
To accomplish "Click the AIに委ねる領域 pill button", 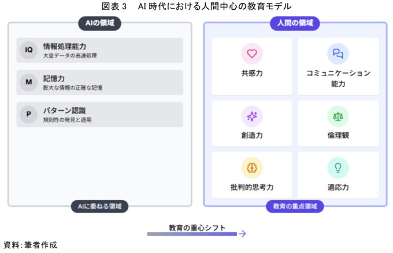I will click(99, 206).
